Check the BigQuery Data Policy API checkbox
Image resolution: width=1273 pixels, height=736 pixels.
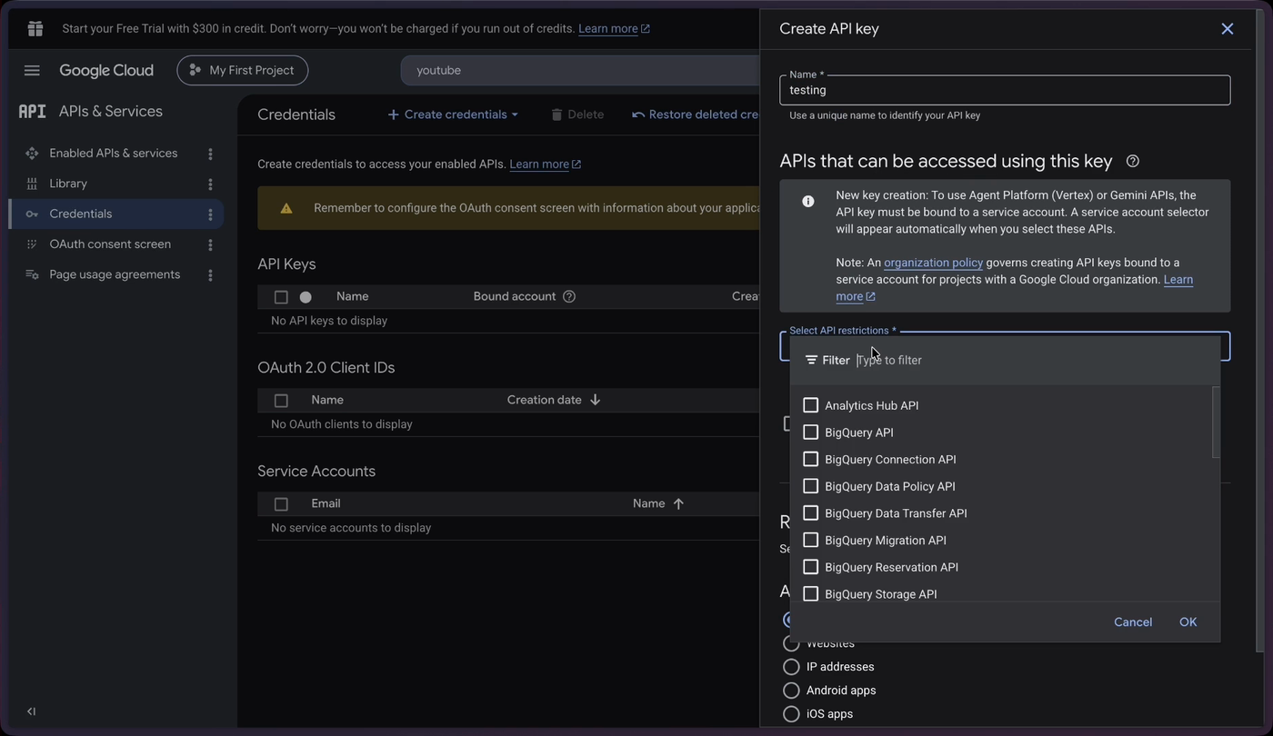(x=810, y=486)
